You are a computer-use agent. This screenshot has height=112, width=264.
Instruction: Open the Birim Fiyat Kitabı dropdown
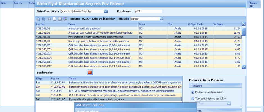pos(106,11)
